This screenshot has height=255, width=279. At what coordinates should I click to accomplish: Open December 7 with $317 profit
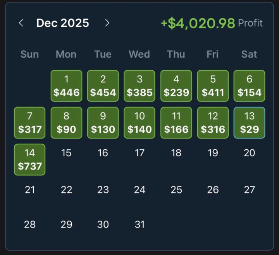coord(30,123)
